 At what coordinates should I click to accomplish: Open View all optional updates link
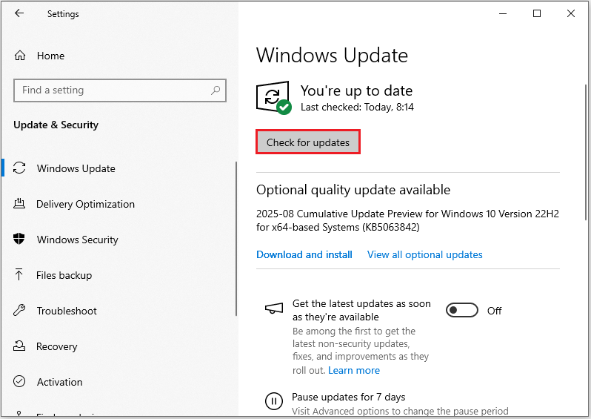[424, 254]
